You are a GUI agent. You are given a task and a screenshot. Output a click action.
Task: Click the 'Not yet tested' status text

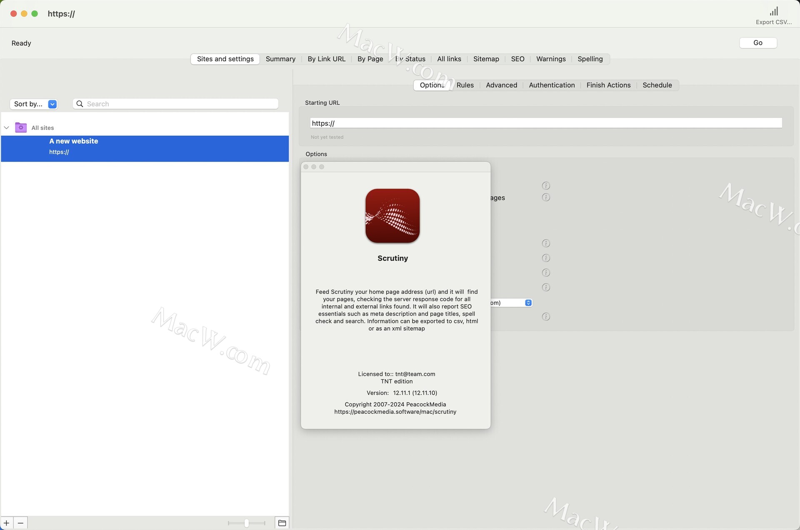point(327,137)
